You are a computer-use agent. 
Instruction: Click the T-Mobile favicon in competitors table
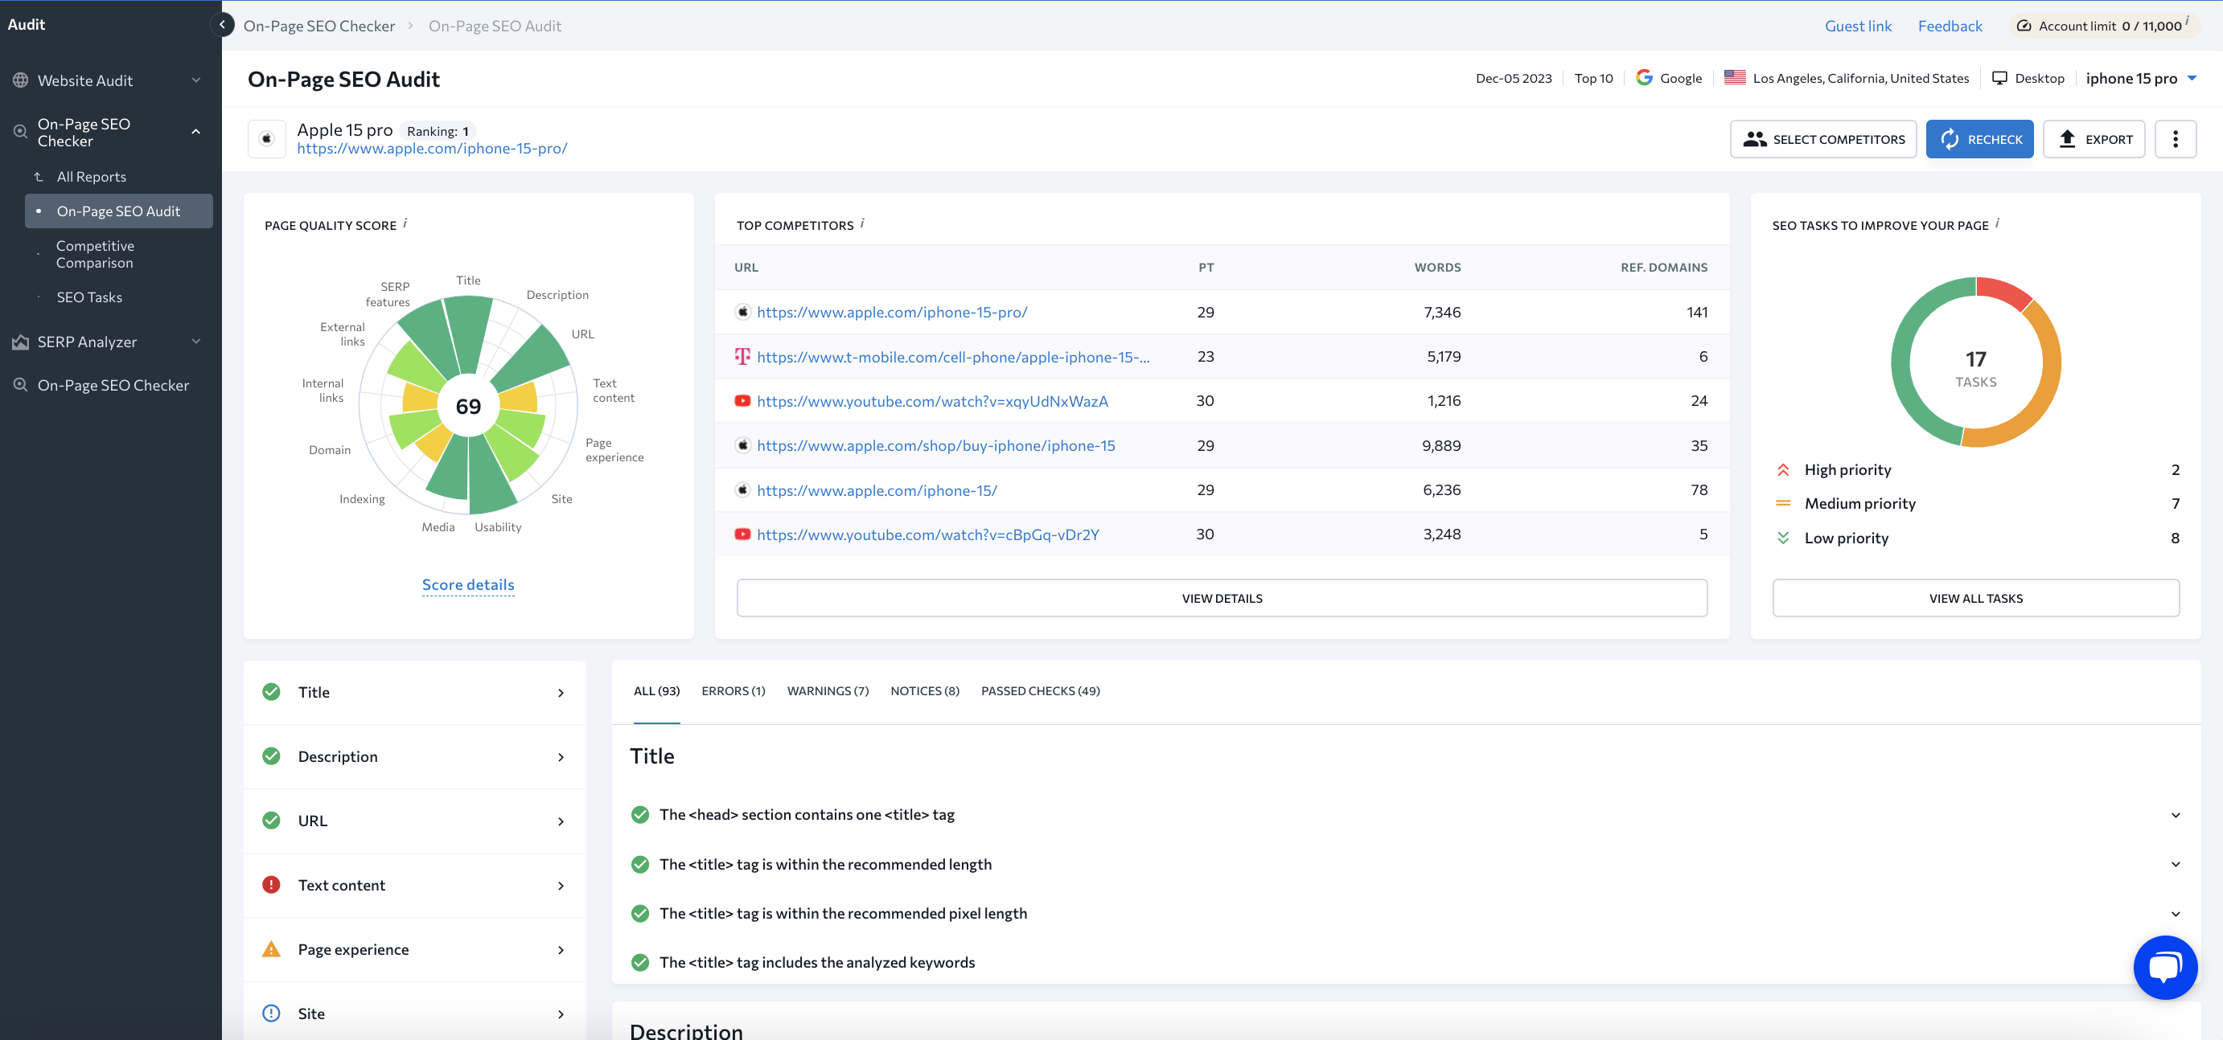click(742, 356)
